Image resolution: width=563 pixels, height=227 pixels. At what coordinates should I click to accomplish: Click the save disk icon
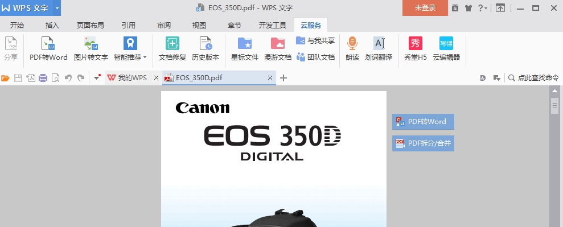pos(18,78)
